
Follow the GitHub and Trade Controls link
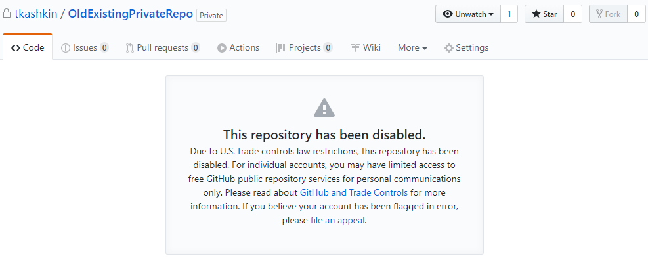pos(354,192)
